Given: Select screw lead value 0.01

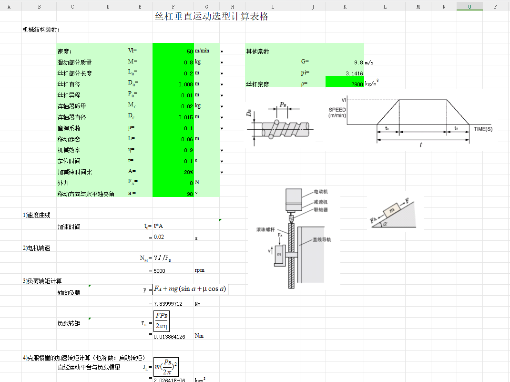Looking at the screenshot, I should coord(173,93).
